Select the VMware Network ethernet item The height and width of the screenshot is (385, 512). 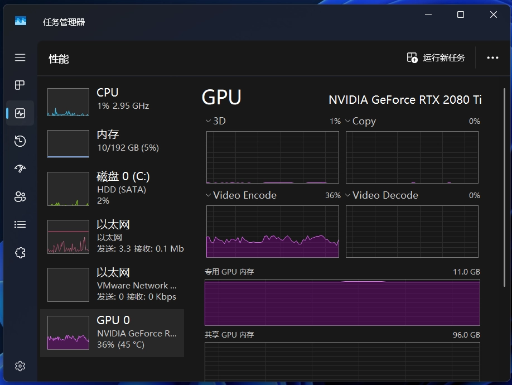click(112, 285)
